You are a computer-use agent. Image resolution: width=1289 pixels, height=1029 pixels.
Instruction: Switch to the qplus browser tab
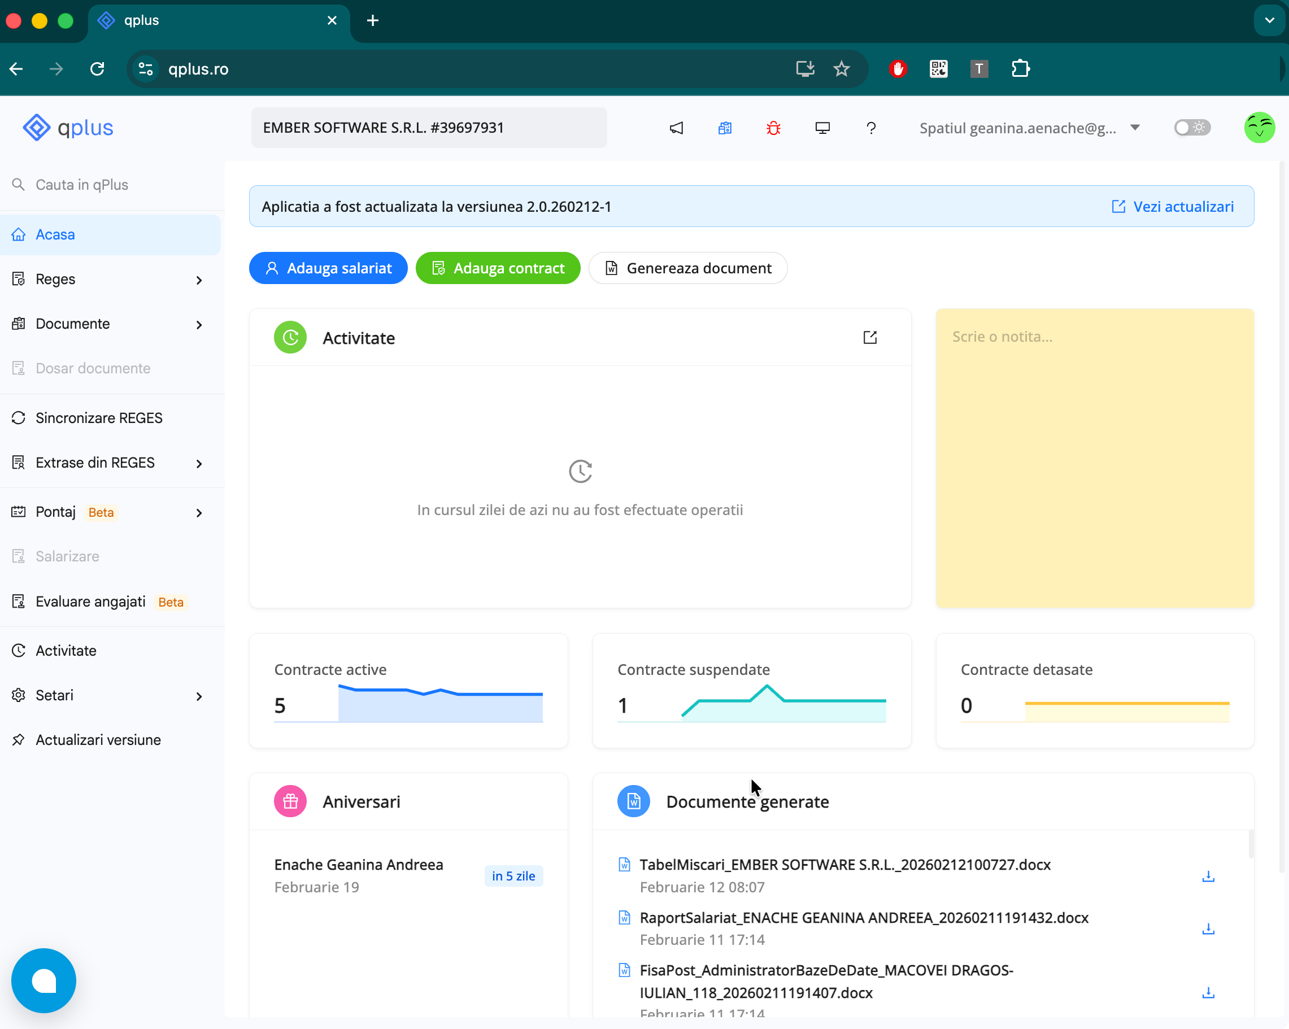click(141, 20)
